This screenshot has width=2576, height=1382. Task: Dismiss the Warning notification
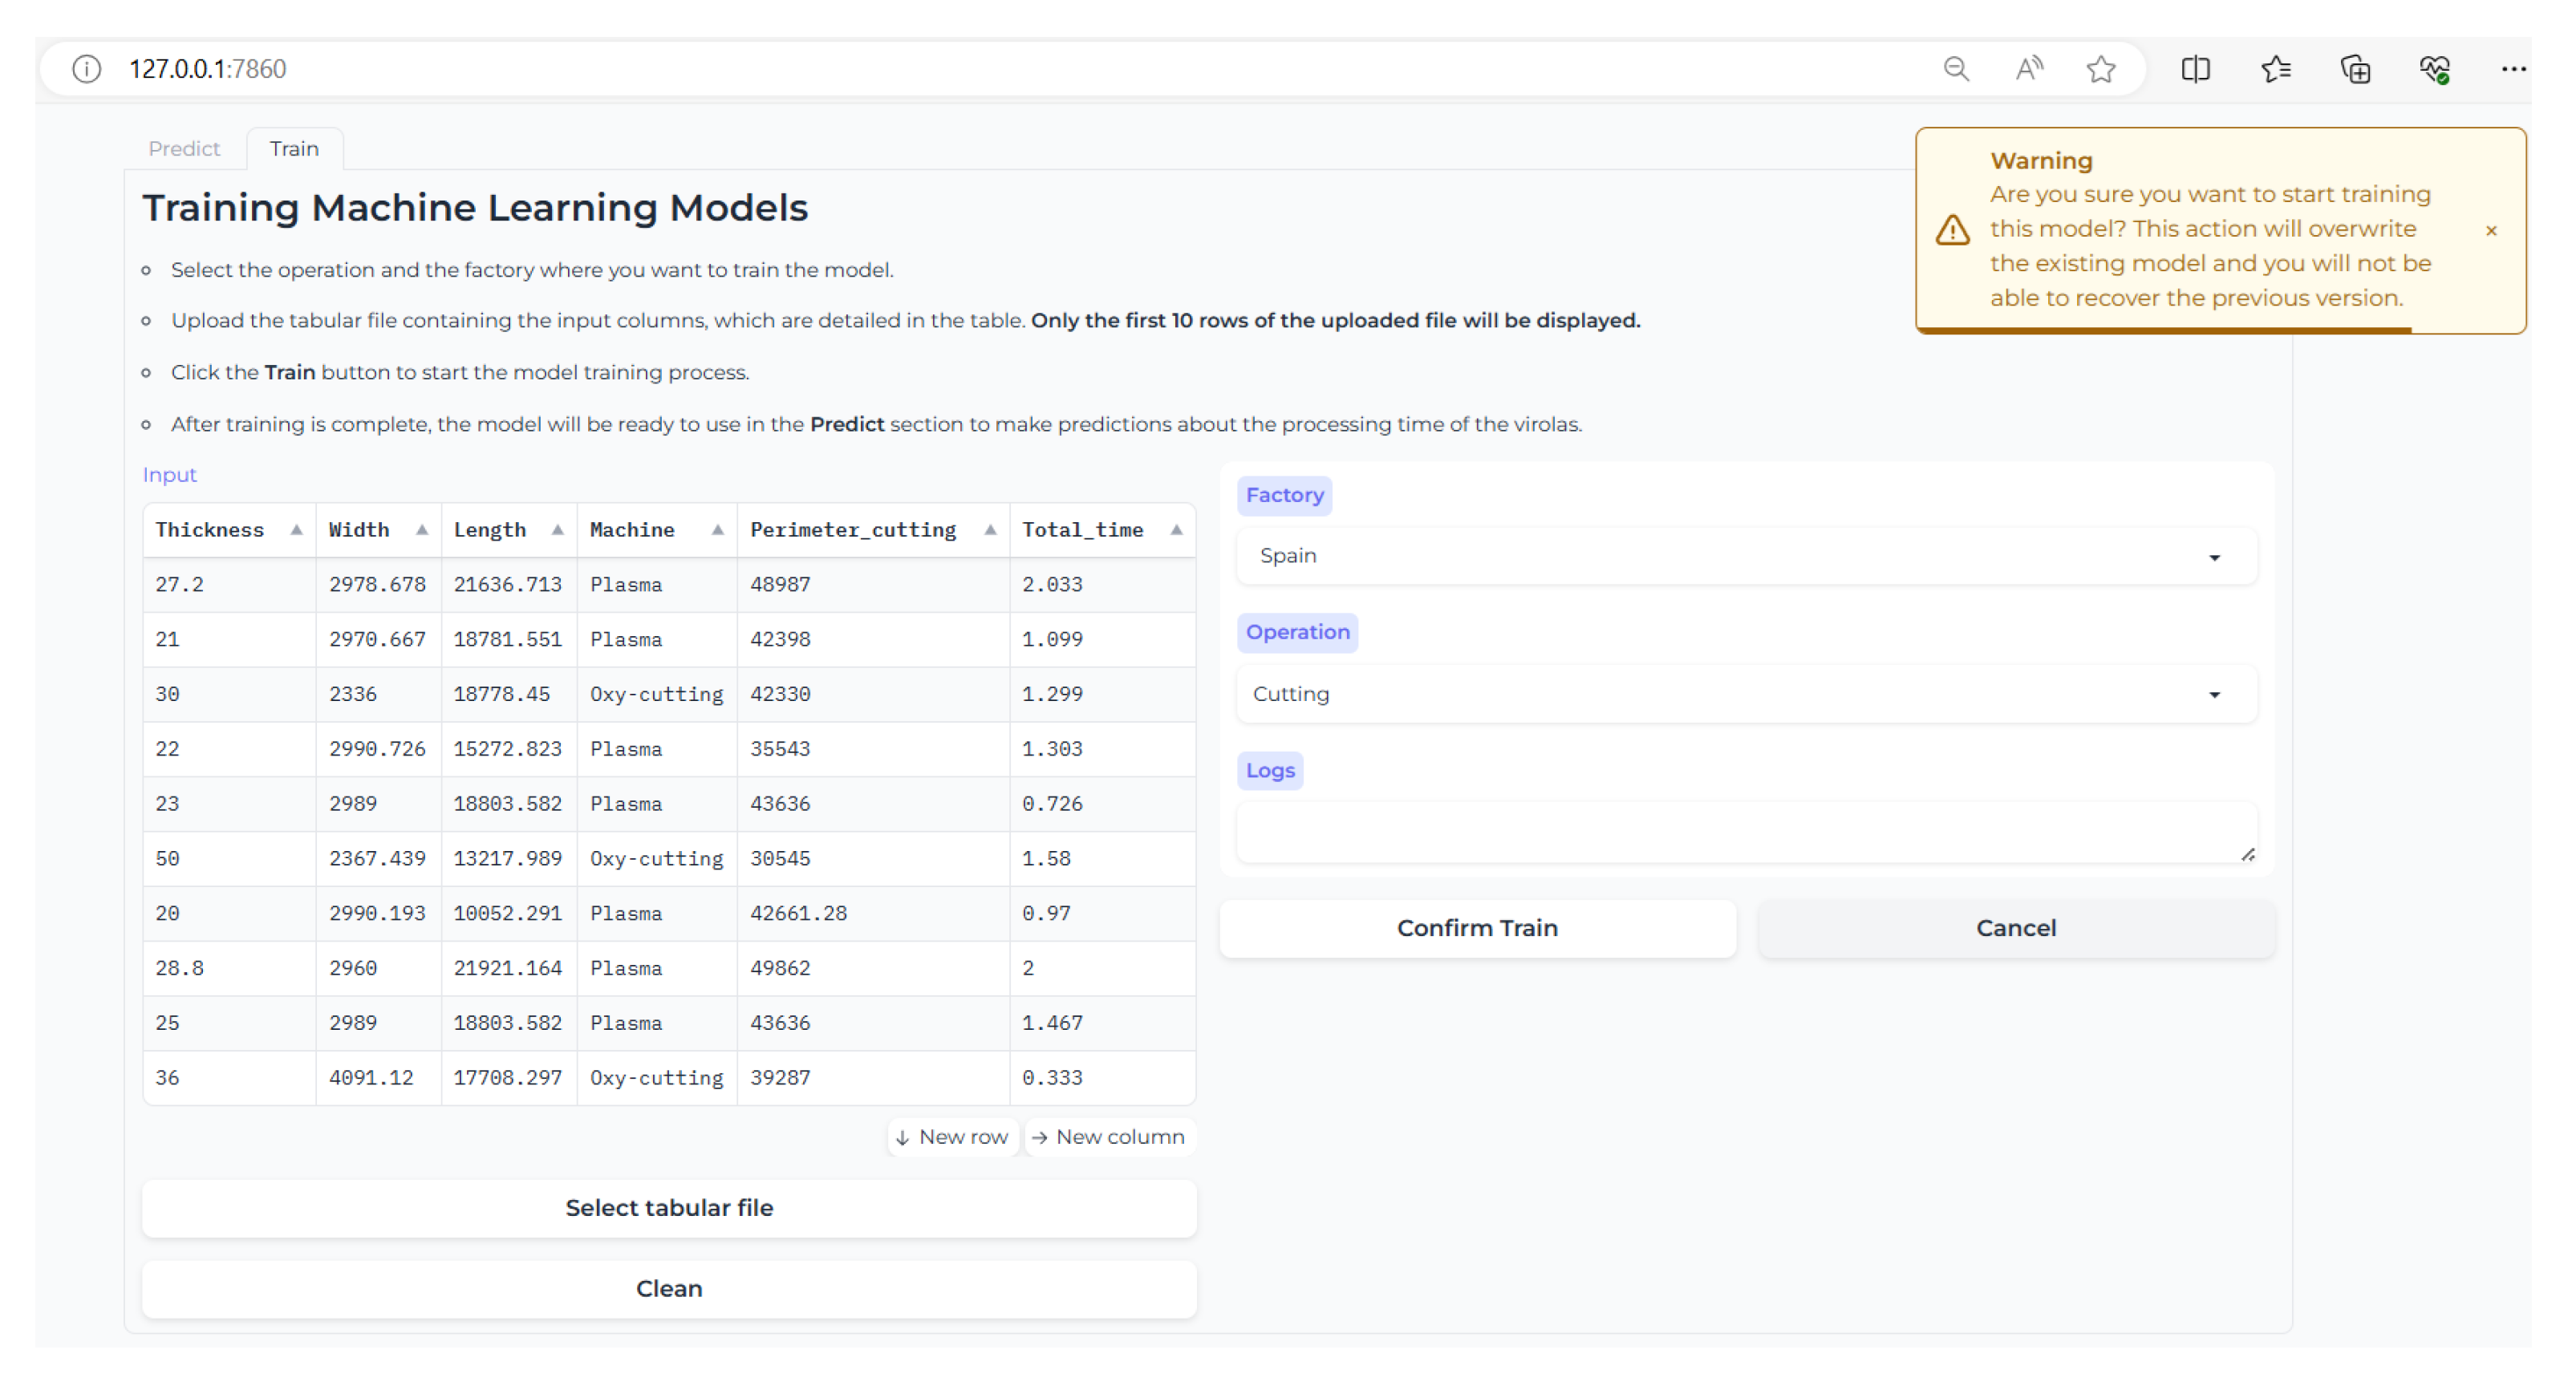click(2491, 231)
